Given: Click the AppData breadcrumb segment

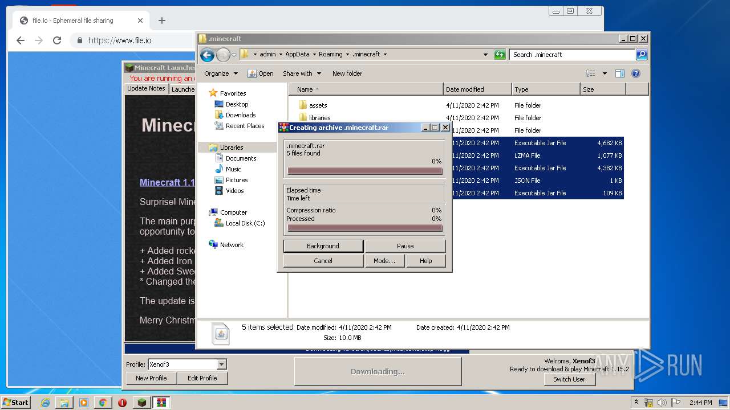Looking at the screenshot, I should point(297,55).
